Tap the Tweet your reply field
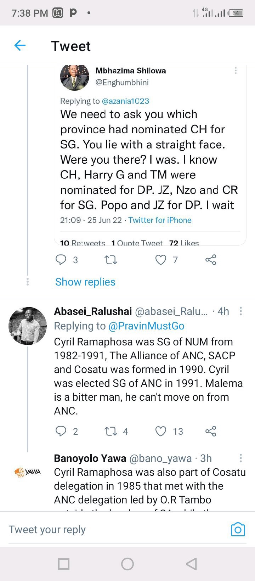 pos(117,530)
